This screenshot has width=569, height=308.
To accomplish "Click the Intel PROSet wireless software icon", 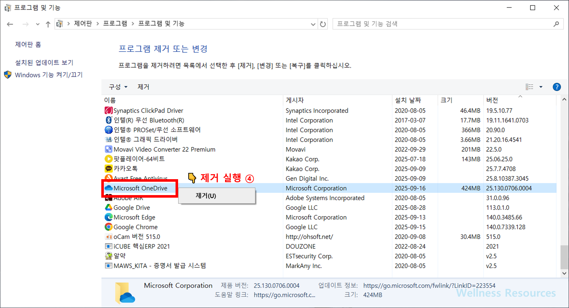I will (x=108, y=130).
